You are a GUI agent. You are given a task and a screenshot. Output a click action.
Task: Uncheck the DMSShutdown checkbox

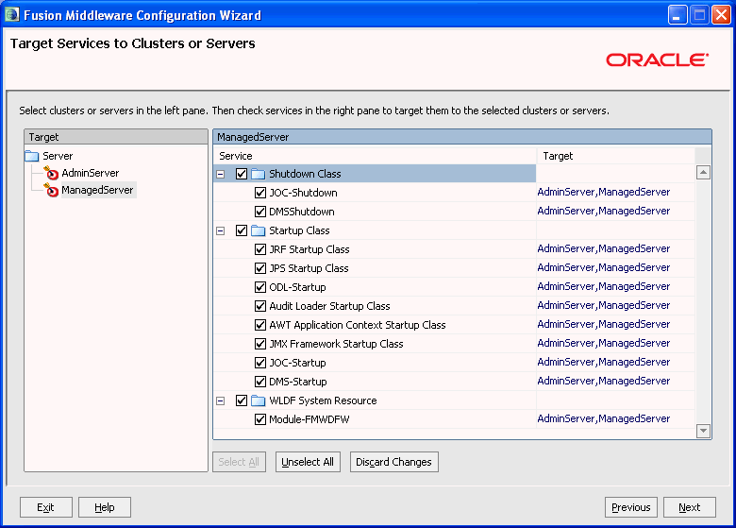(x=260, y=212)
